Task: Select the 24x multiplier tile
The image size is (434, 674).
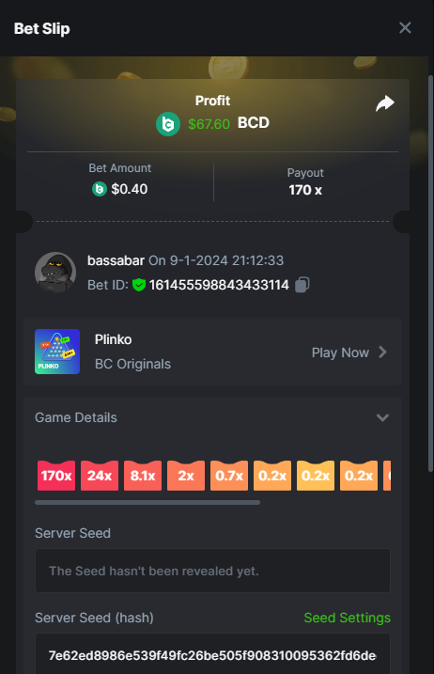Action: click(x=100, y=476)
